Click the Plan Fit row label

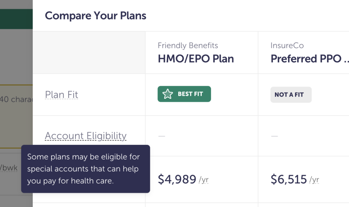(61, 95)
